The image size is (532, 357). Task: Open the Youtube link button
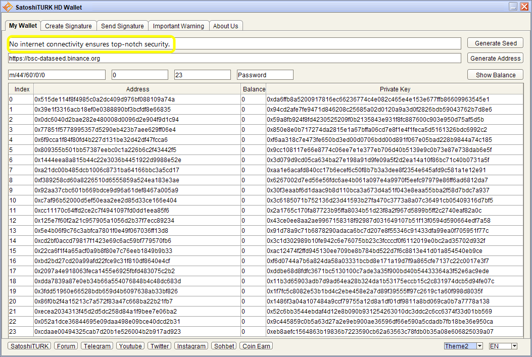pyautogui.click(x=130, y=346)
